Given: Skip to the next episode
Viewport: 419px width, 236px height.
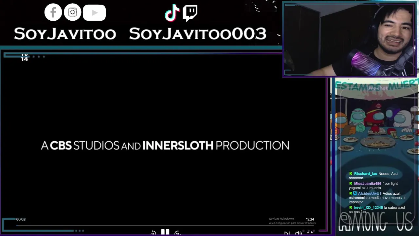Looking at the screenshot, I should [287, 234].
